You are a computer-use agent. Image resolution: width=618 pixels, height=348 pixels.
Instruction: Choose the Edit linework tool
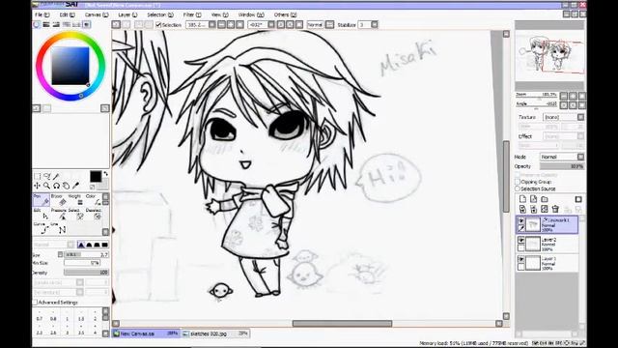pos(41,215)
